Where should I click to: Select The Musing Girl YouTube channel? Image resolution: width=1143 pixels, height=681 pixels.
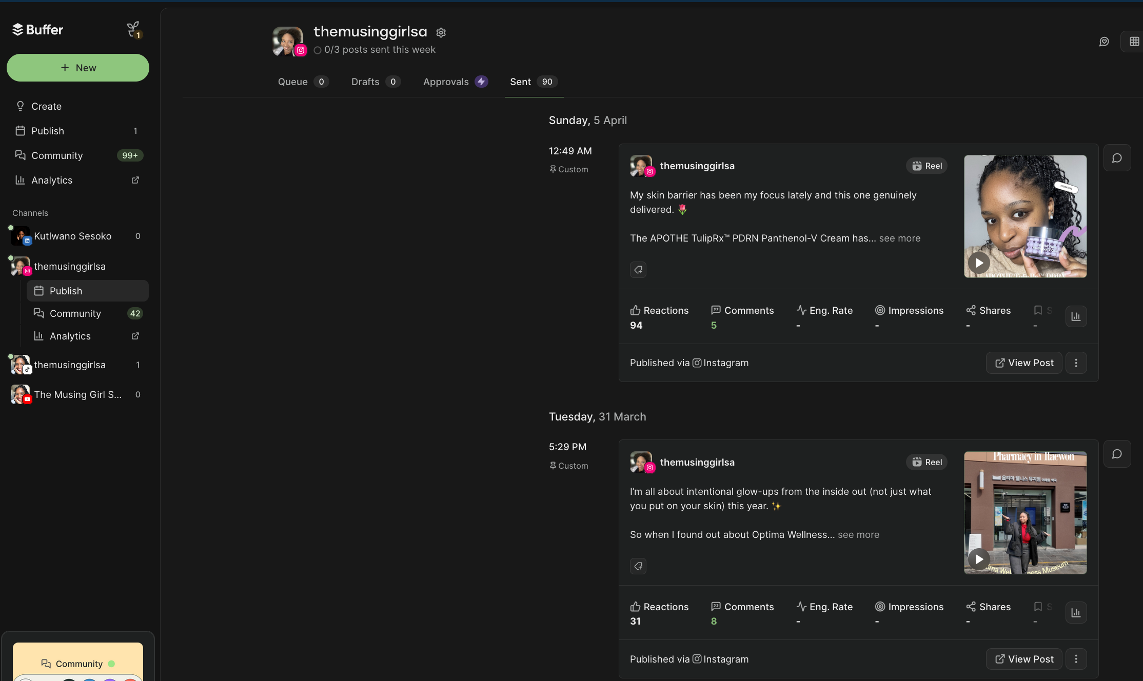pyautogui.click(x=78, y=394)
